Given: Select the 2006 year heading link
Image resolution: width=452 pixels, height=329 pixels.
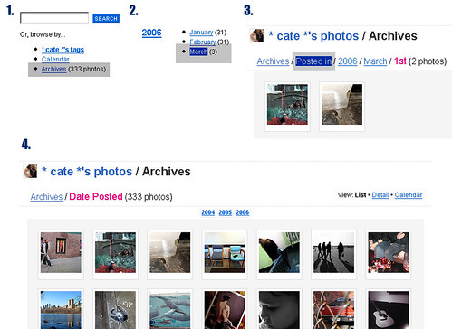Looking at the screenshot, I should coord(152,33).
